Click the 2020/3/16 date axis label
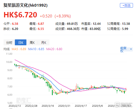 click(x=48, y=106)
